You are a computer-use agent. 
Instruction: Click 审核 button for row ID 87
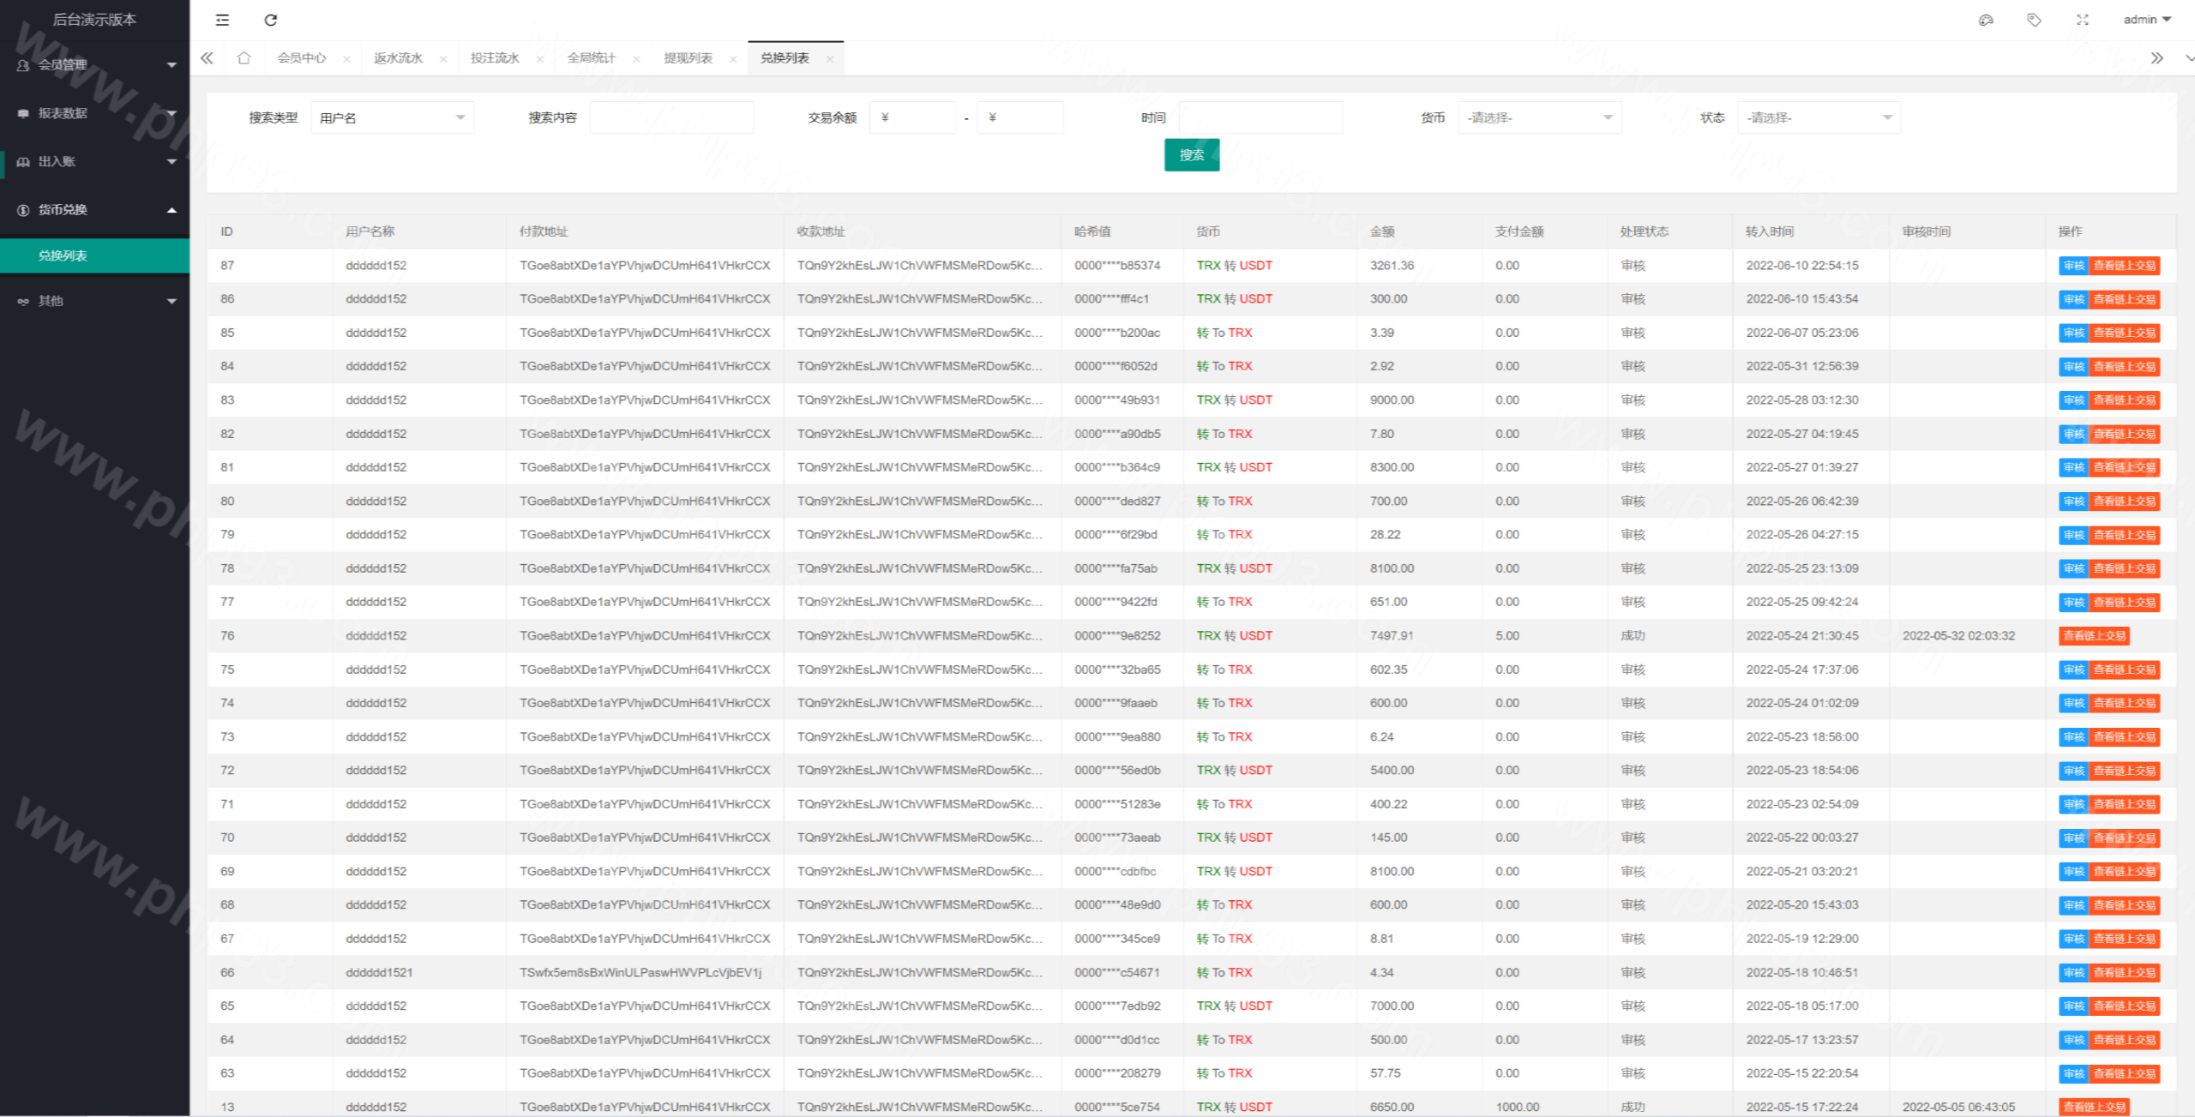pyautogui.click(x=2073, y=266)
